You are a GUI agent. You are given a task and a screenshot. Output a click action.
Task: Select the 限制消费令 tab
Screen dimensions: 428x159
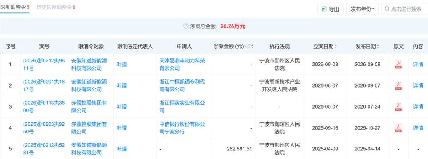tap(15, 7)
